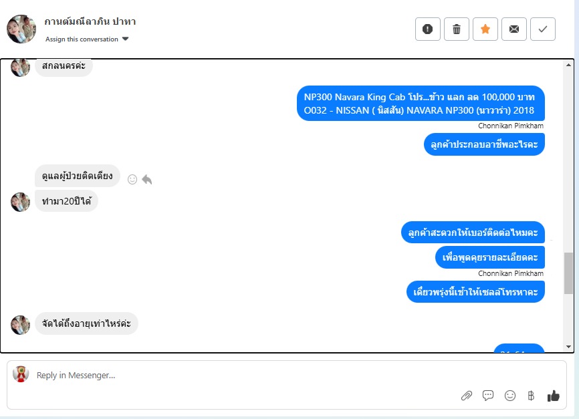The width and height of the screenshot is (579, 419).
Task: Open customer profile picture in header
Action: [x=21, y=29]
